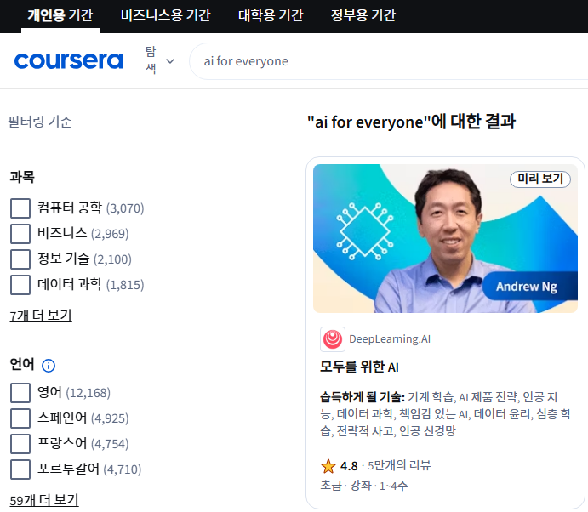Open the Andrew Ng course thumbnail

pos(445,238)
